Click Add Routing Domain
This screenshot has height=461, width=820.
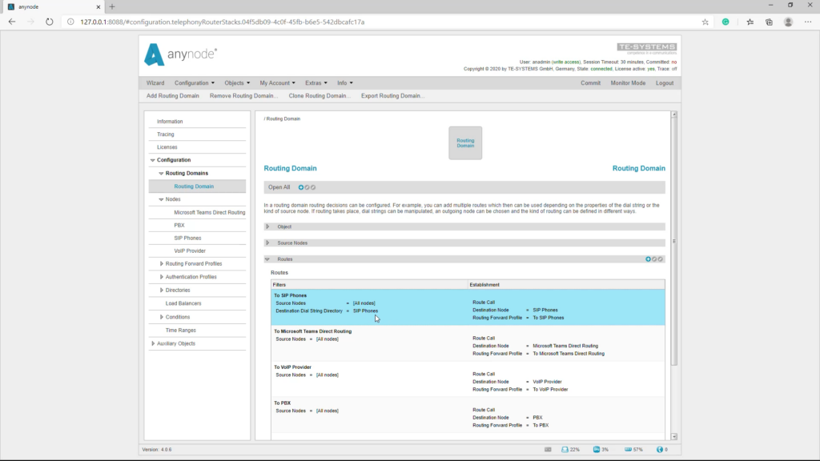coord(173,96)
